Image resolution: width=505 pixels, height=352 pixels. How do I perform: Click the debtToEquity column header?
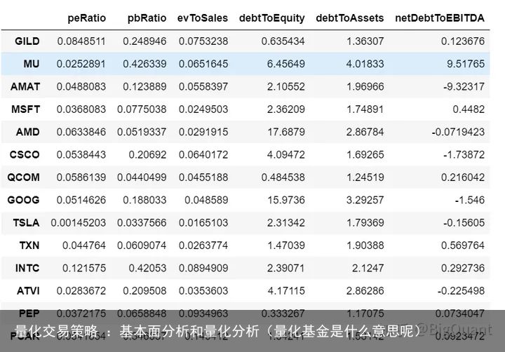click(272, 18)
